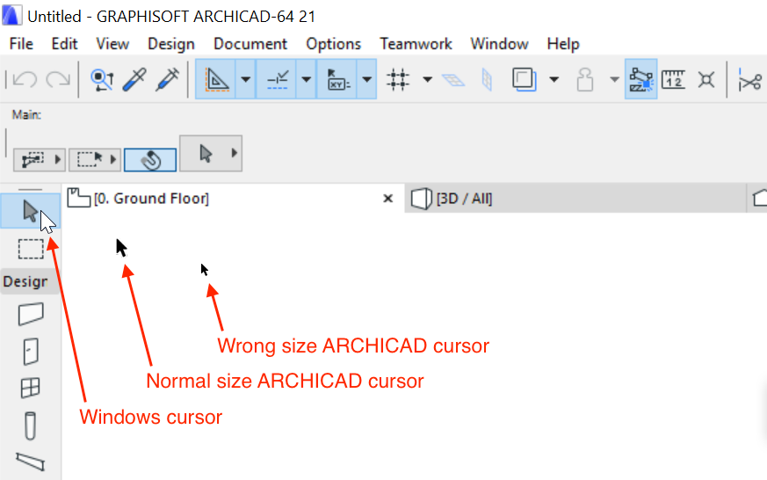Click the intersect lines icon

(x=706, y=79)
